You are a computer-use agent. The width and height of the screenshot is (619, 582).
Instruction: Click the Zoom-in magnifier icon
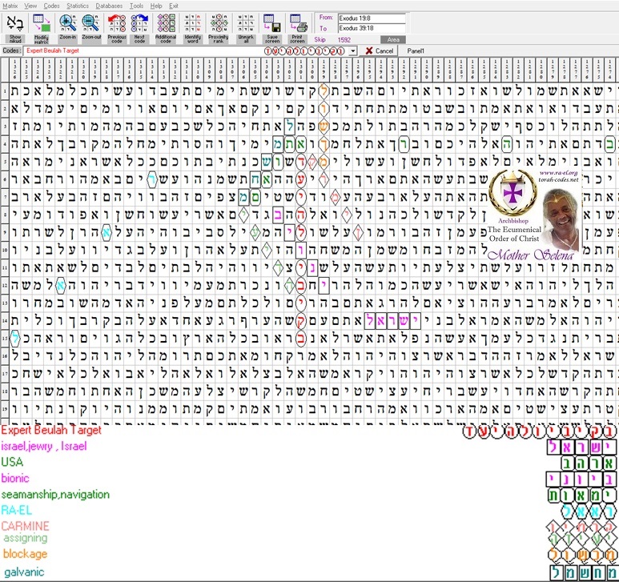click(x=68, y=24)
